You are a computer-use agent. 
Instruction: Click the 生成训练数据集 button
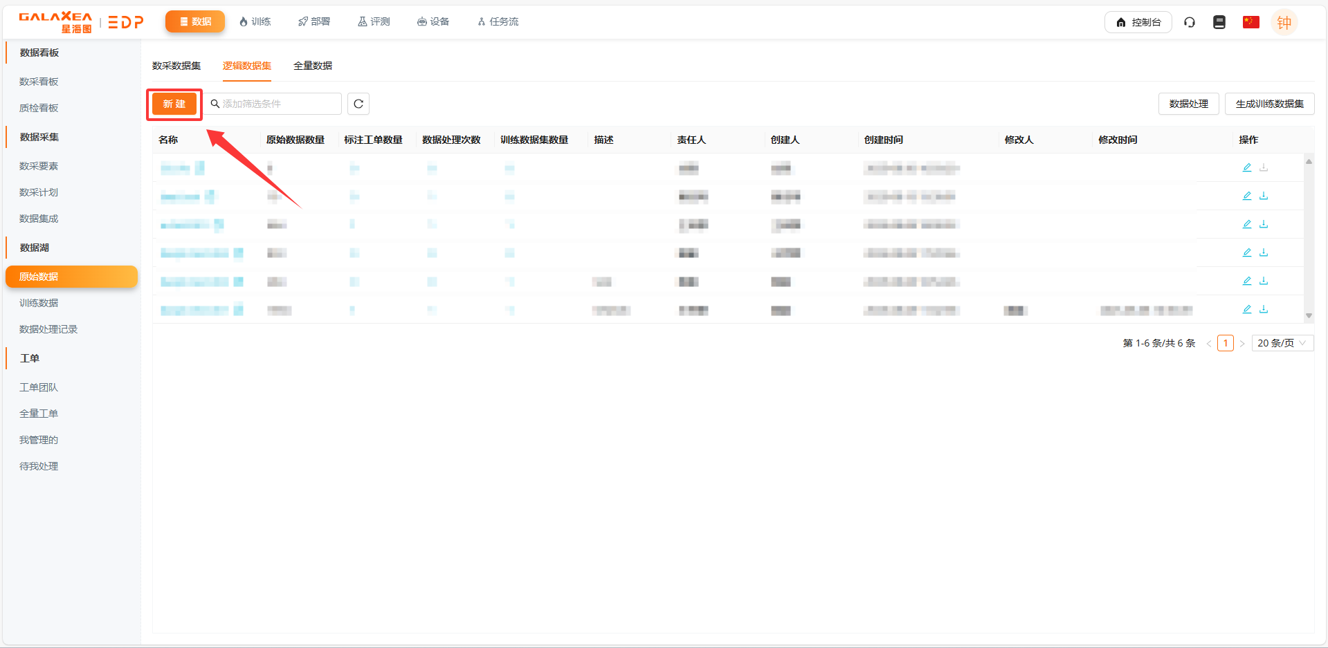point(1269,104)
